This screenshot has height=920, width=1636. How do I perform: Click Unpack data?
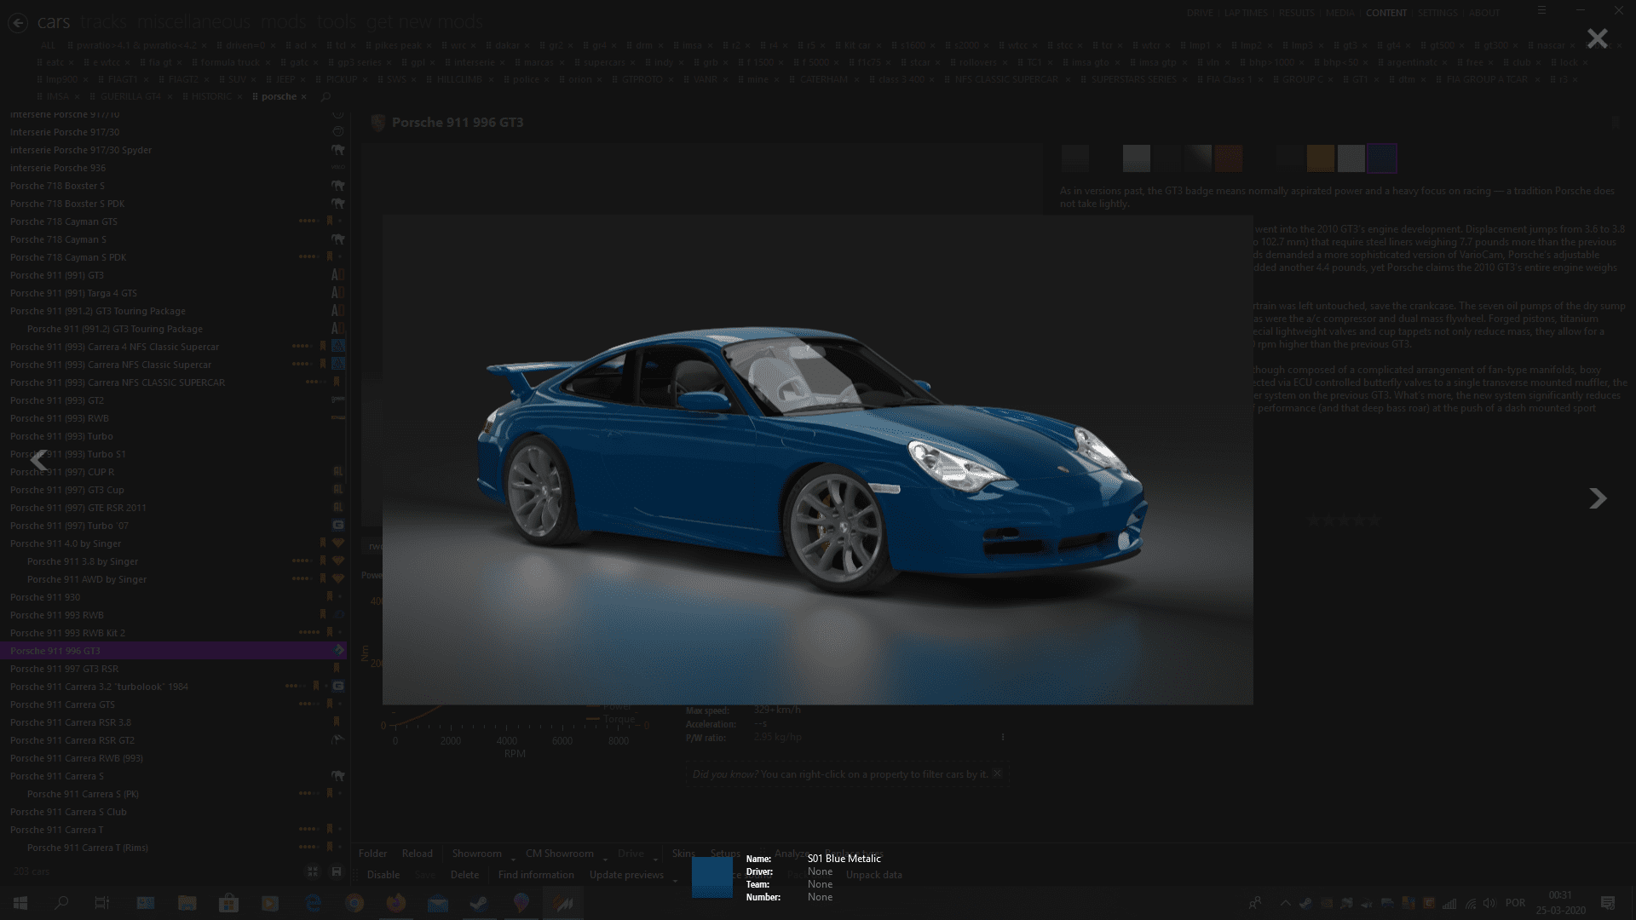tap(873, 875)
